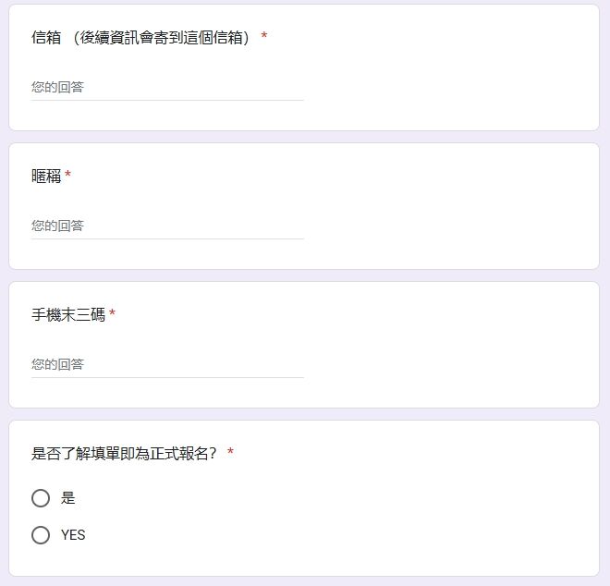Click the red asterisk next to 暱稱
This screenshot has height=586, width=610.
(67, 174)
